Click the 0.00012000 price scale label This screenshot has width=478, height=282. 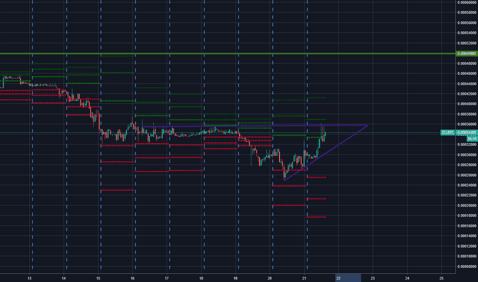pyautogui.click(x=467, y=246)
